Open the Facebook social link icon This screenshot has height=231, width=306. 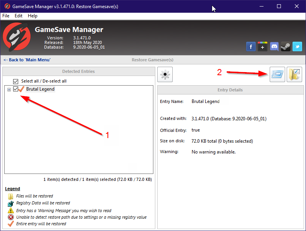click(x=251, y=47)
